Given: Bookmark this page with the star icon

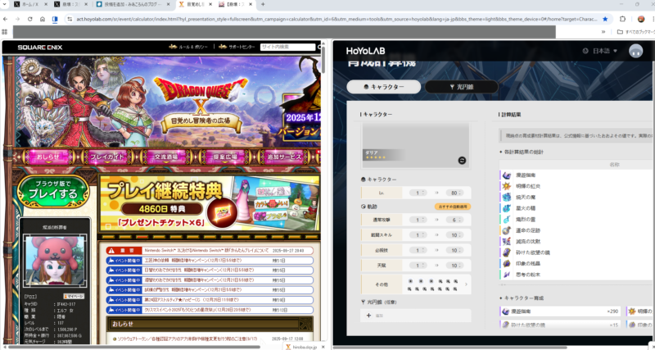Looking at the screenshot, I should coord(605,18).
